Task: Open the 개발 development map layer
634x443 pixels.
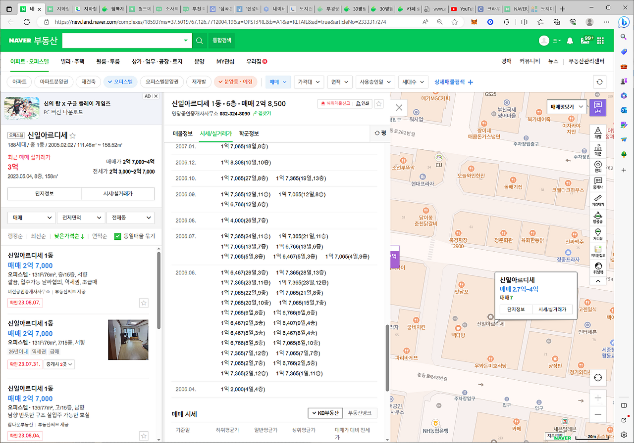Action: coord(598,132)
